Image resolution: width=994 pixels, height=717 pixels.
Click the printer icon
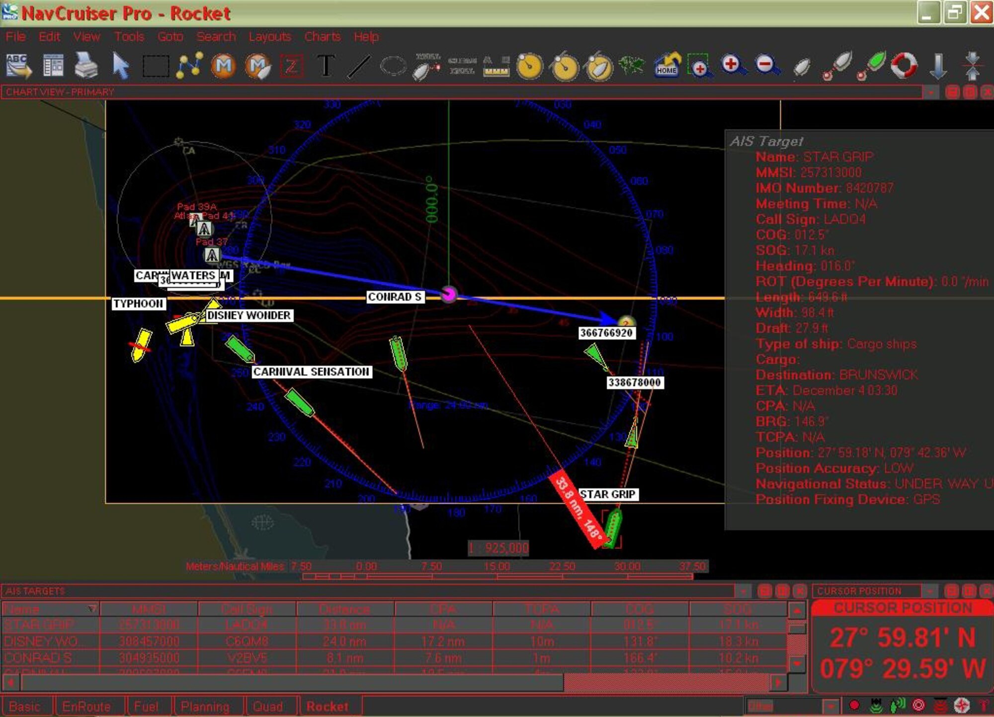[x=86, y=66]
